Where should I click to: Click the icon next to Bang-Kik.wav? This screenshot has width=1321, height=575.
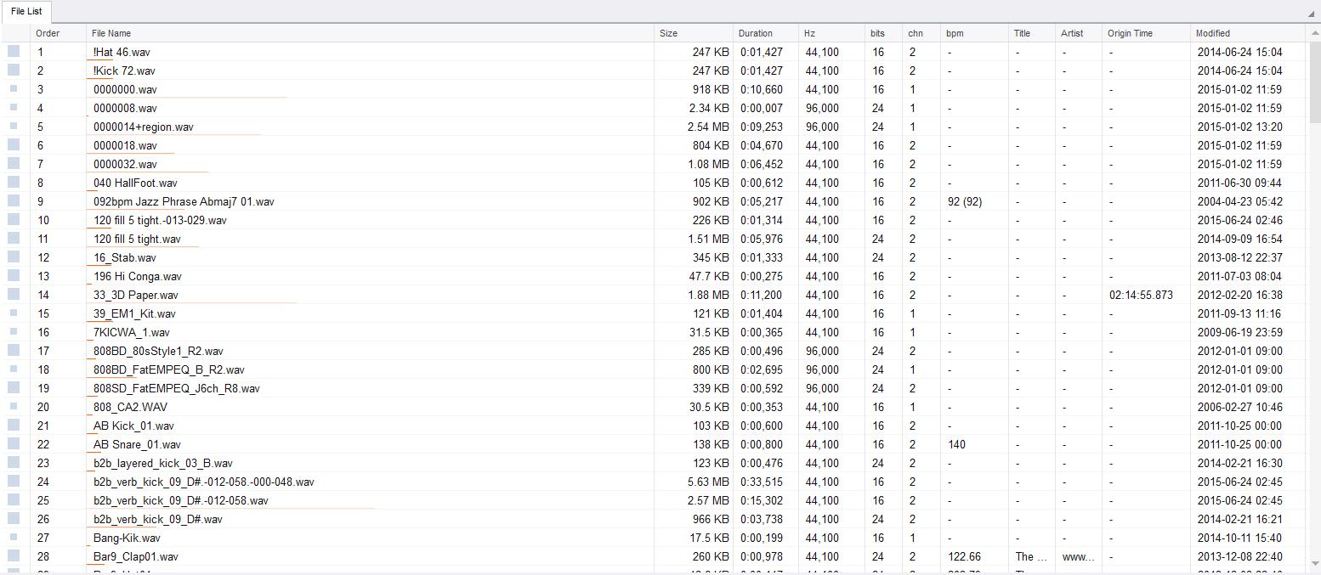[14, 538]
